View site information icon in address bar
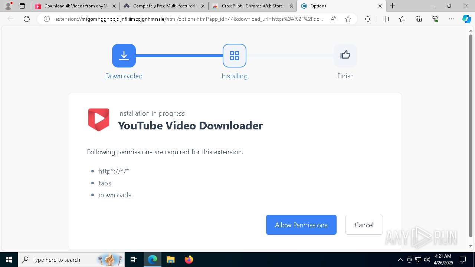475x267 pixels. (x=47, y=19)
